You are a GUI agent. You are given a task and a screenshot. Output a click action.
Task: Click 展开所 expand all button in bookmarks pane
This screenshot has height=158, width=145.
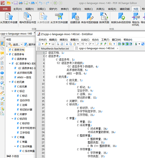[x=30, y=45]
